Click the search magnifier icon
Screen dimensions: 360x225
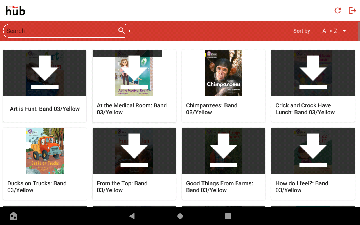(x=121, y=31)
